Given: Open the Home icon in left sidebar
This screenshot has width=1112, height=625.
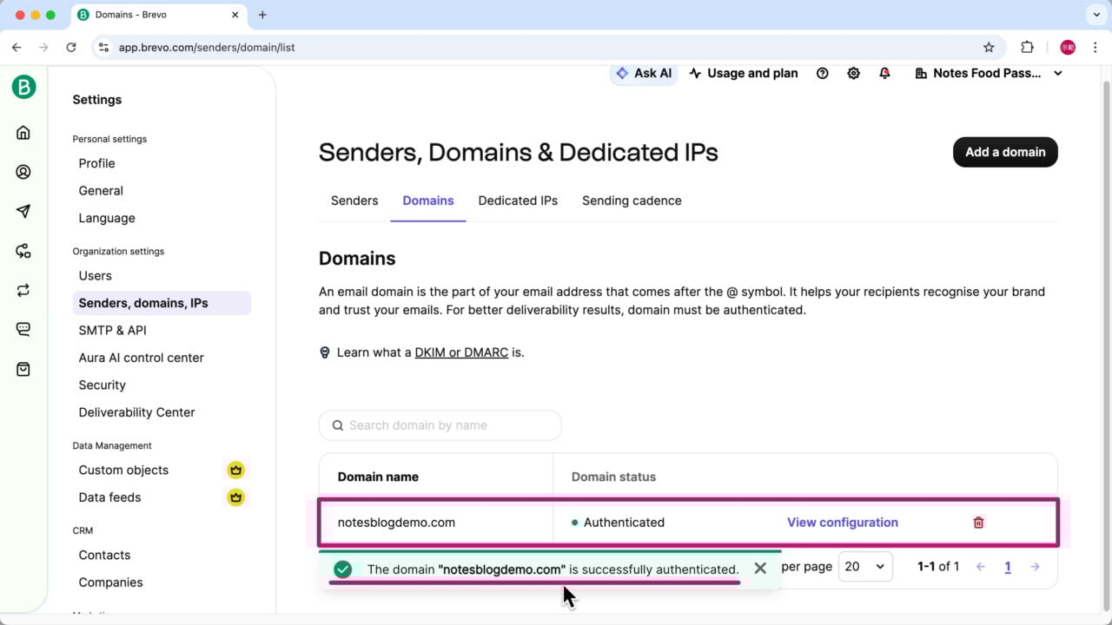Looking at the screenshot, I should [x=23, y=133].
